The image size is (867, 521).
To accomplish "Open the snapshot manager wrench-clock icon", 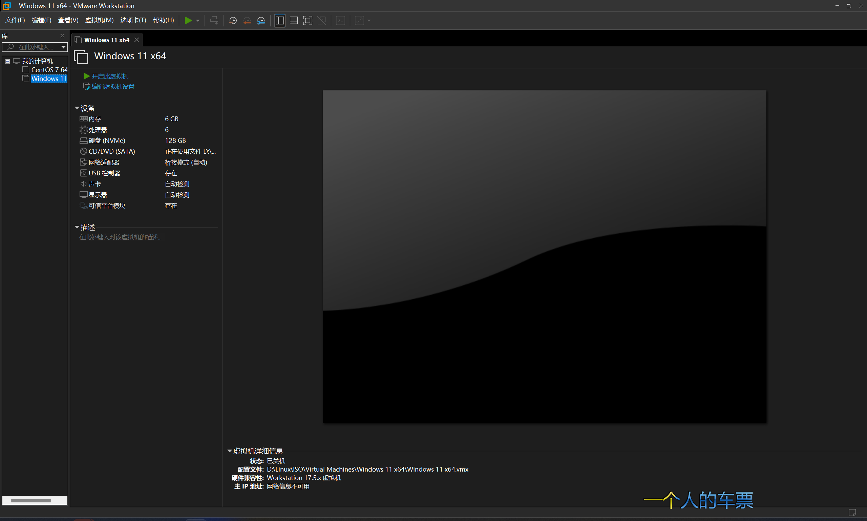I will (261, 20).
